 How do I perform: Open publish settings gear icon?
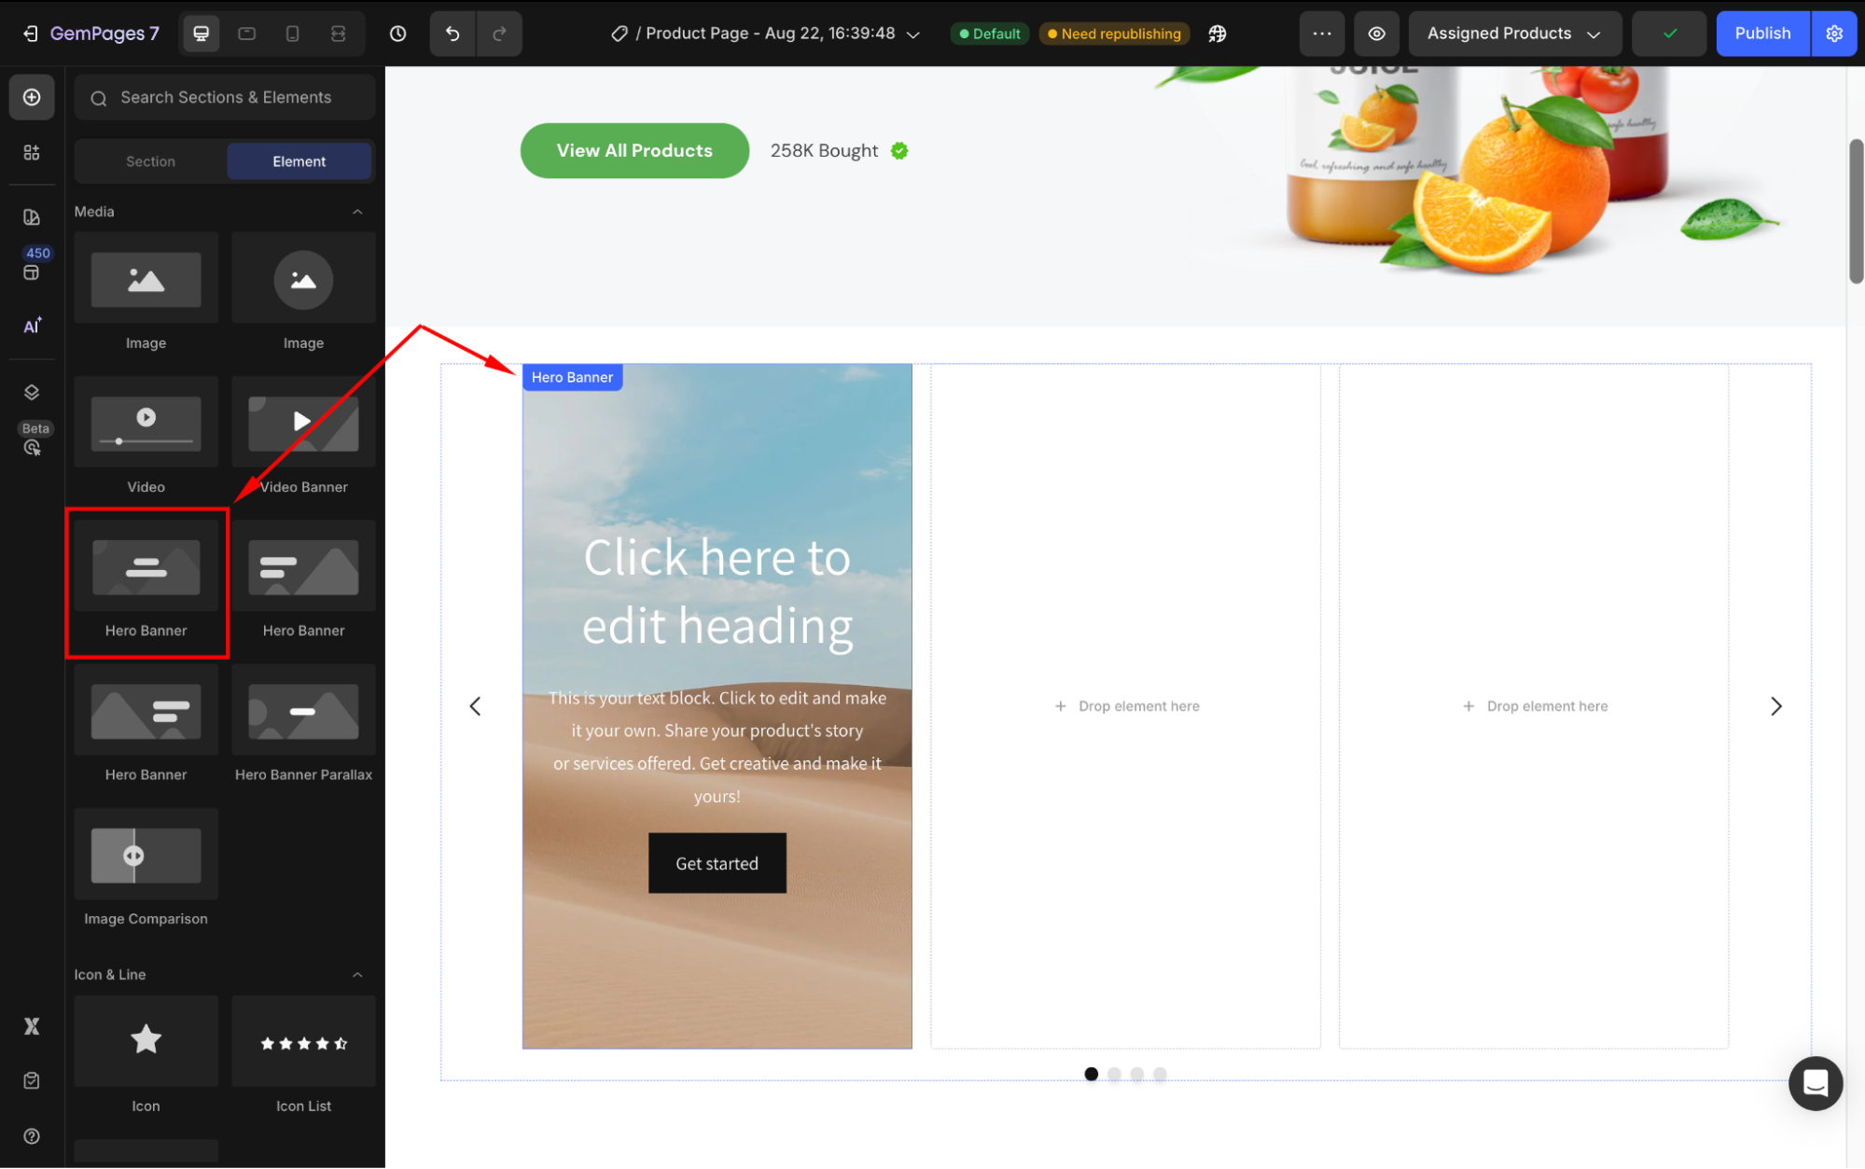click(x=1834, y=34)
